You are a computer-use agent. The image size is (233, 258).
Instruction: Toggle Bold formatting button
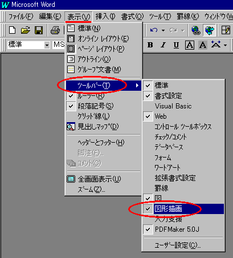click(150, 45)
